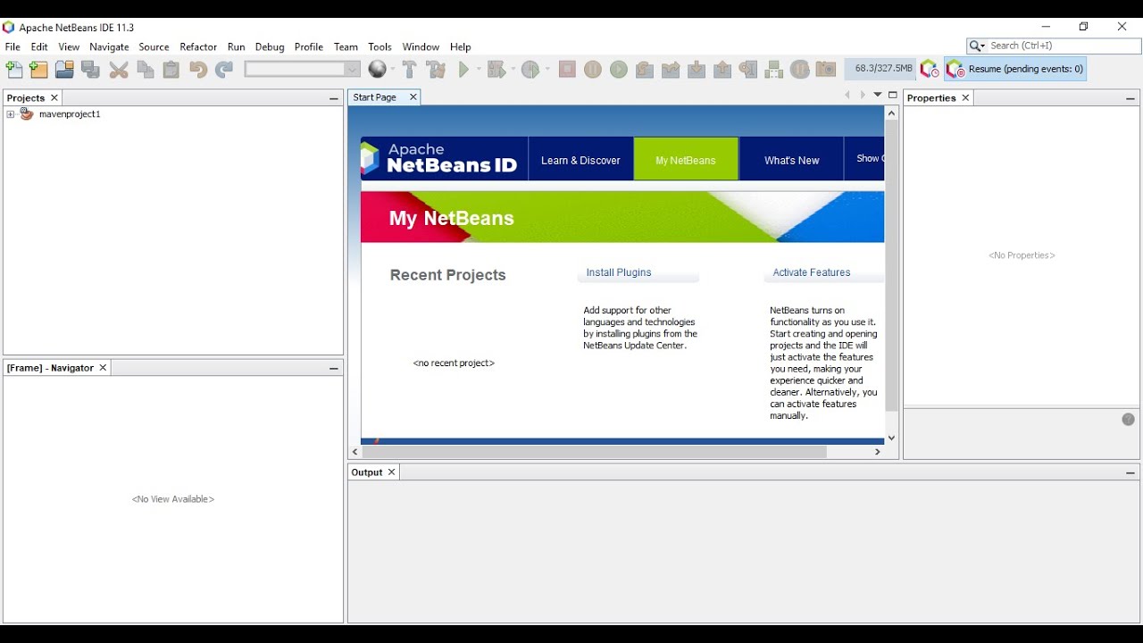Viewport: 1143px width, 643px height.
Task: Click the Step Out up-arrow icon
Action: (x=722, y=70)
